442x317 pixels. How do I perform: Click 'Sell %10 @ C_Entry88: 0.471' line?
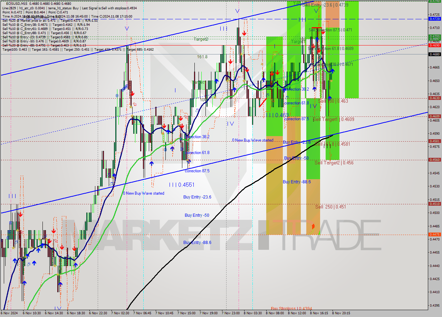coord(44,33)
